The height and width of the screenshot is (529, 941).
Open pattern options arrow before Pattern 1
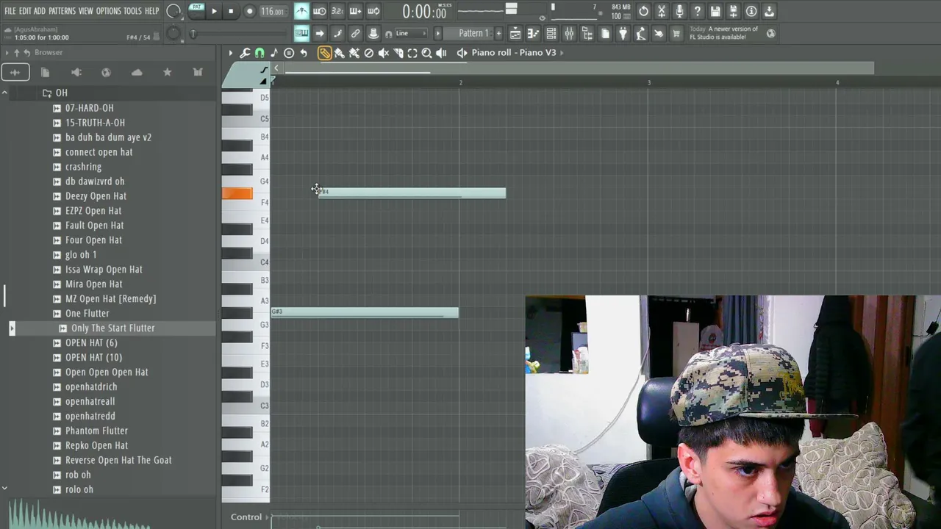[x=438, y=33]
